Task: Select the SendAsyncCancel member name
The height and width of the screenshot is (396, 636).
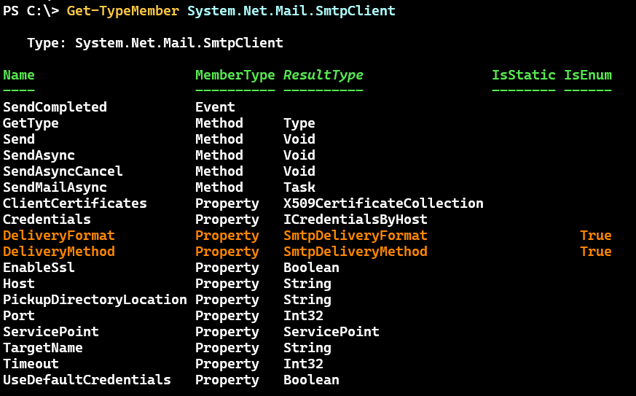Action: 63,171
